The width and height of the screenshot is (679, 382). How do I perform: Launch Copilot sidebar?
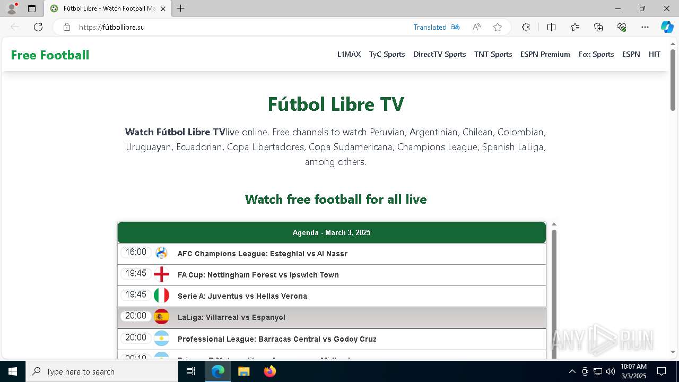(667, 27)
